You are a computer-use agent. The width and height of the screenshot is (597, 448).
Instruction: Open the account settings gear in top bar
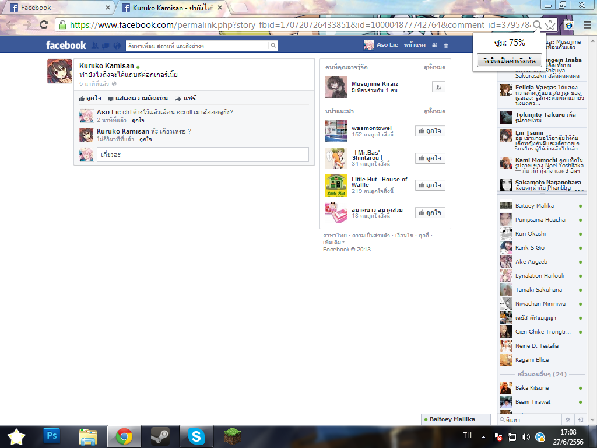(x=446, y=45)
